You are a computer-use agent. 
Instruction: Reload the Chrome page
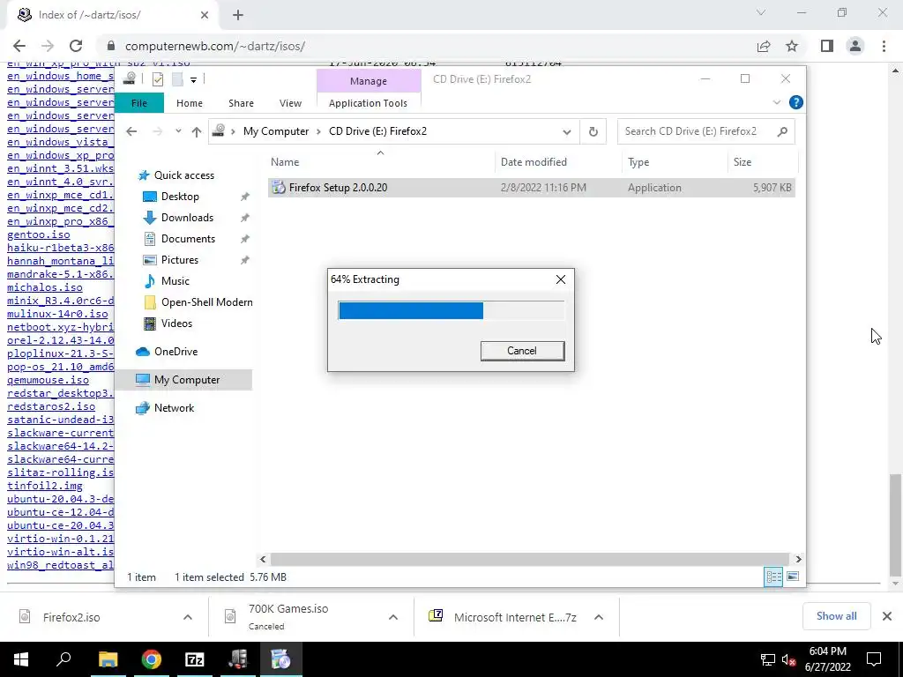coord(76,46)
